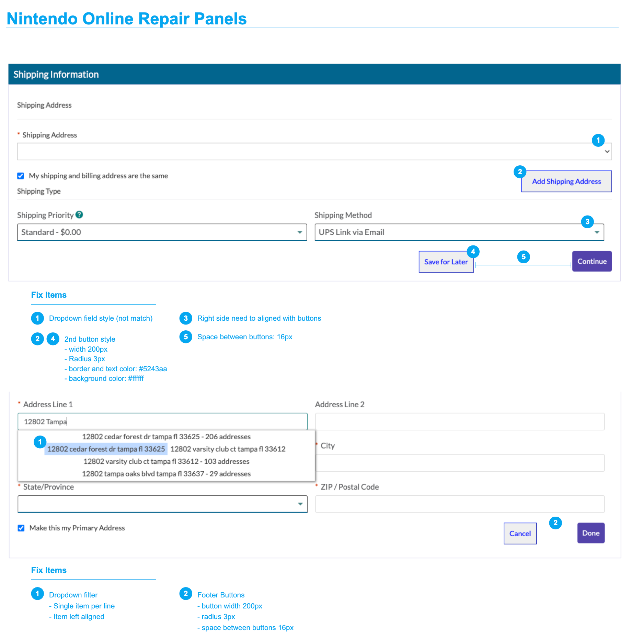Click the Continue button
This screenshot has width=631, height=638.
coord(592,261)
